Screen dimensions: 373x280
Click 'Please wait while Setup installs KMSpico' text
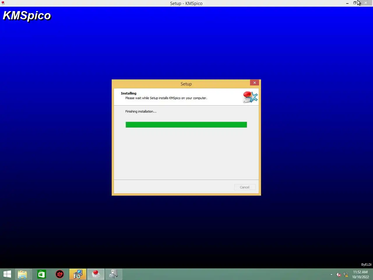166,98
